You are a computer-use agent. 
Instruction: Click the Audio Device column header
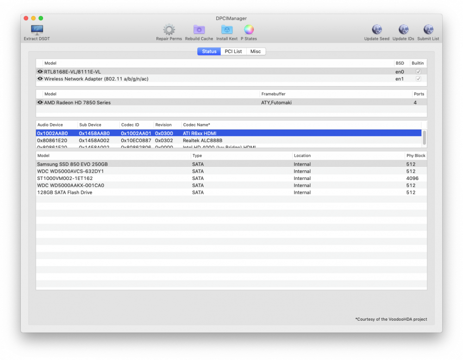(x=56, y=125)
